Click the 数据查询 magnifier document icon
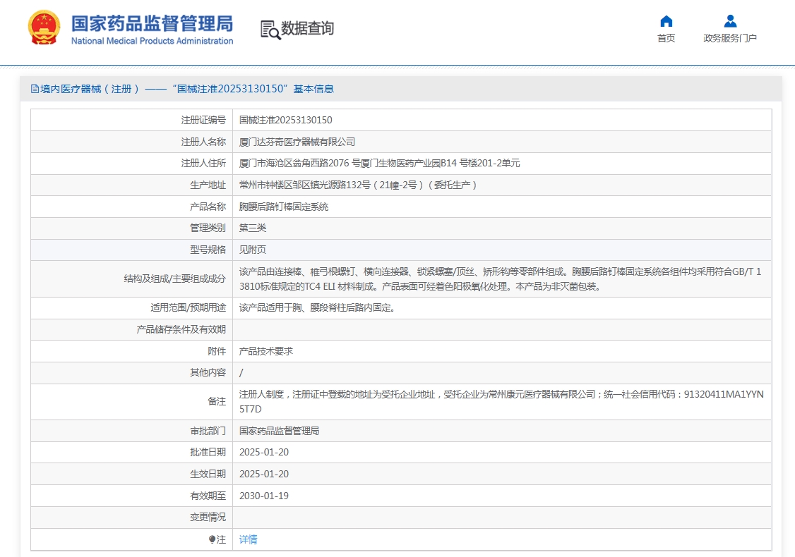 [270, 30]
